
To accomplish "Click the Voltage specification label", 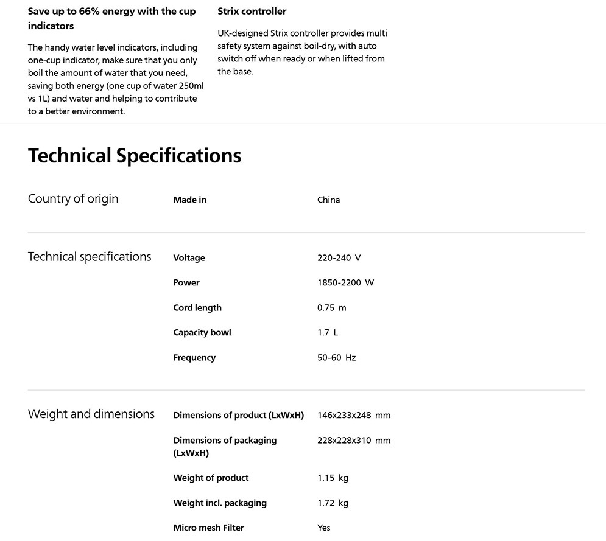I will click(x=189, y=258).
